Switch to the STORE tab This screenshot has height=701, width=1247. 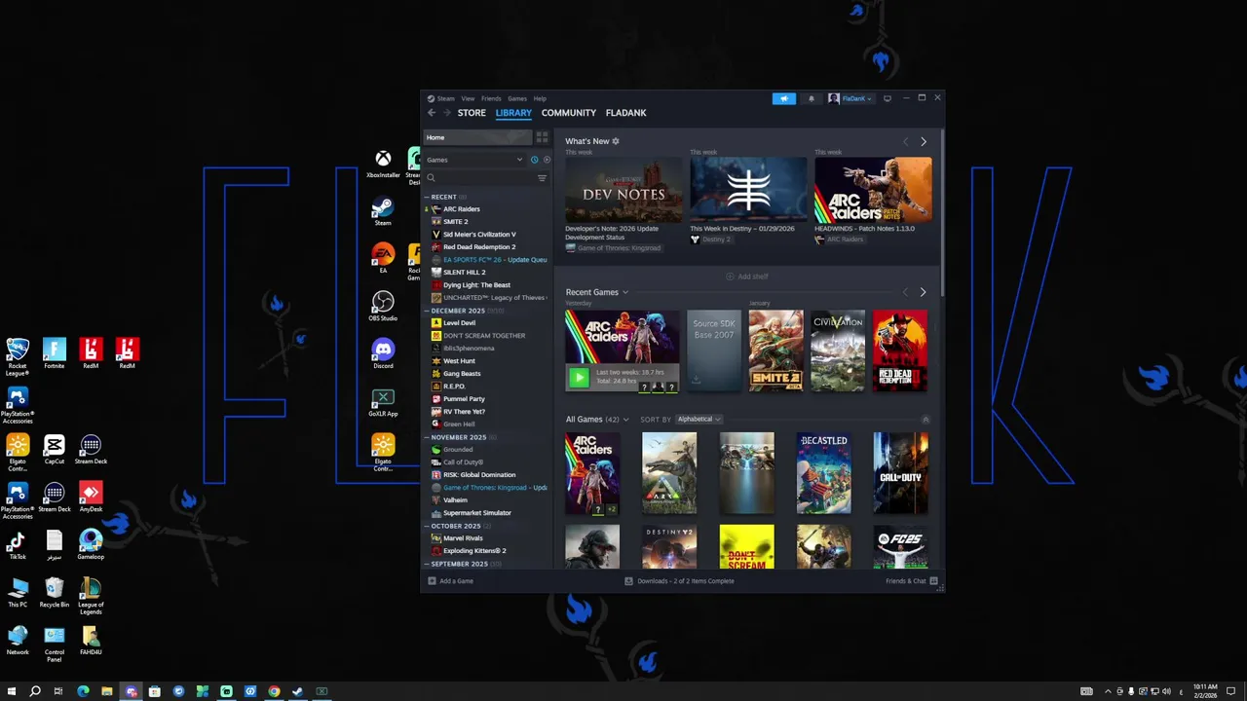click(x=472, y=113)
